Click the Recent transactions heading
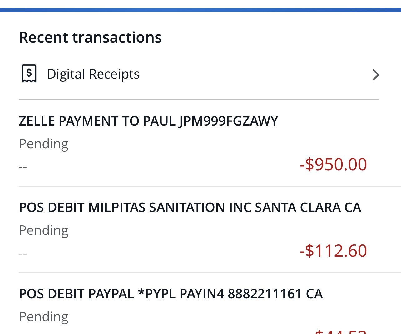Image resolution: width=401 pixels, height=334 pixels. click(90, 37)
